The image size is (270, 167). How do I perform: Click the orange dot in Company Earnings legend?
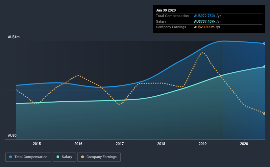[83, 157]
